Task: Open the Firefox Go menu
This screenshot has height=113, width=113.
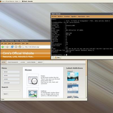Action: [x=13, y=44]
